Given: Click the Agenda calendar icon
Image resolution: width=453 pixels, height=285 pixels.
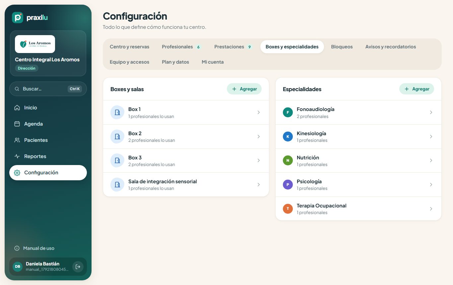Looking at the screenshot, I should point(17,124).
